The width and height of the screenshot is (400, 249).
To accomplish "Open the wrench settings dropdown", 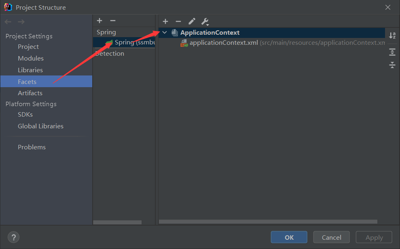I will click(205, 22).
